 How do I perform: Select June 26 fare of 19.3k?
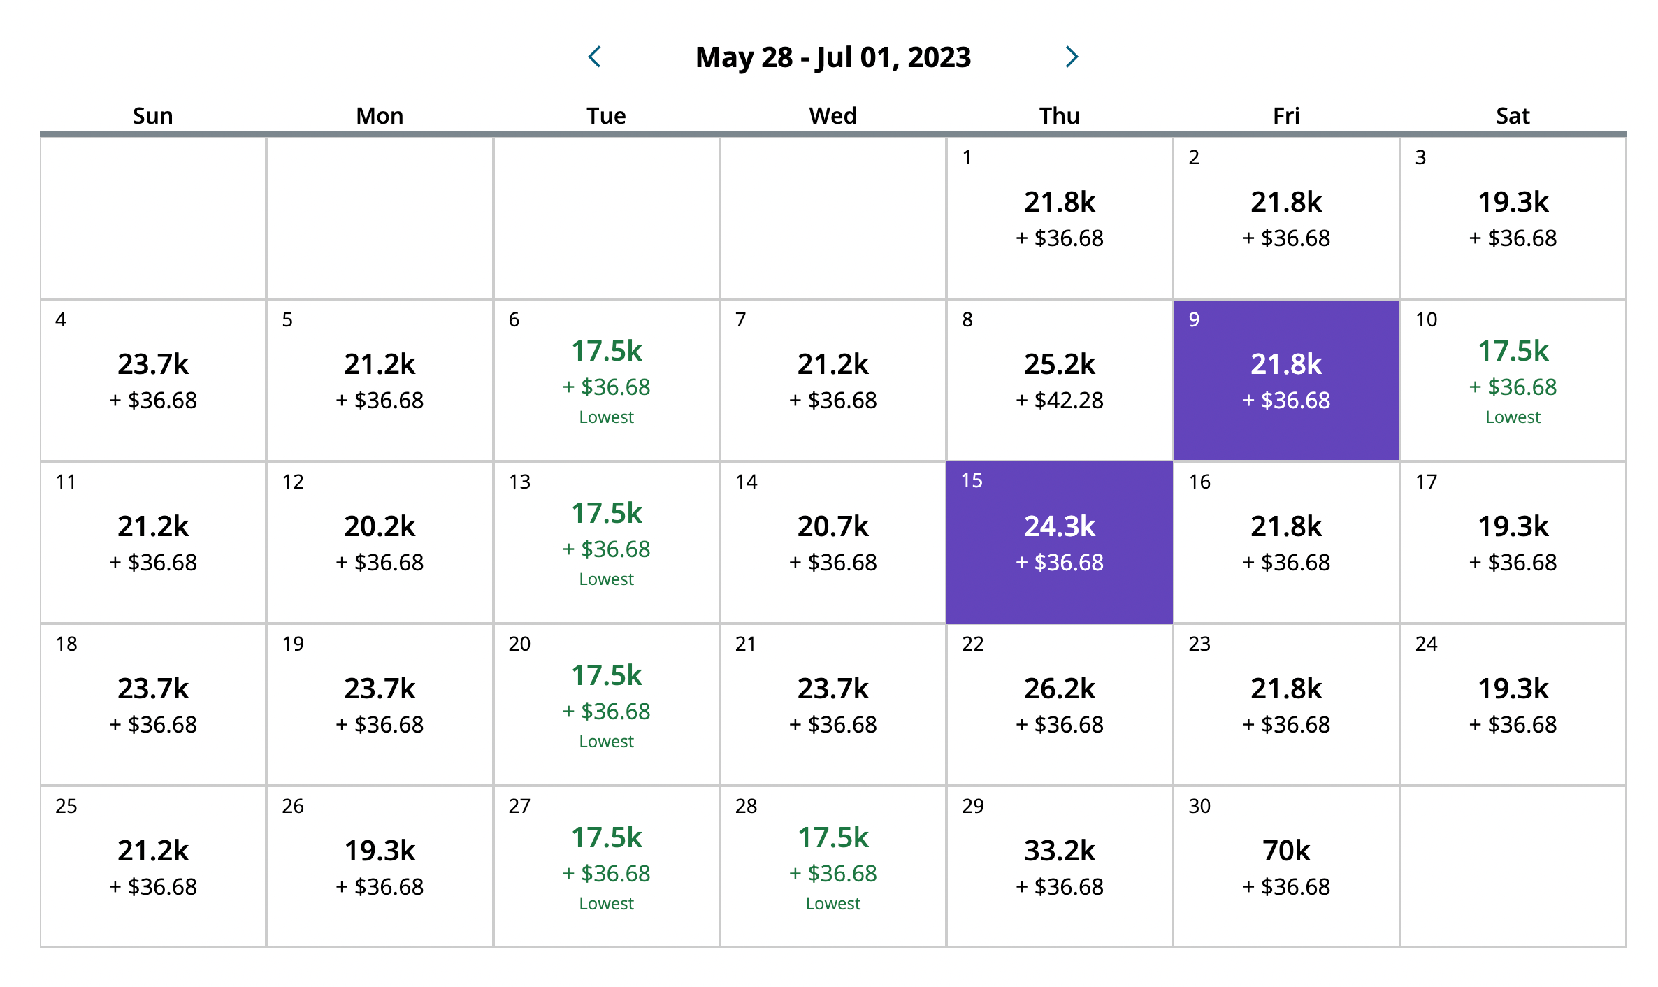tap(380, 867)
